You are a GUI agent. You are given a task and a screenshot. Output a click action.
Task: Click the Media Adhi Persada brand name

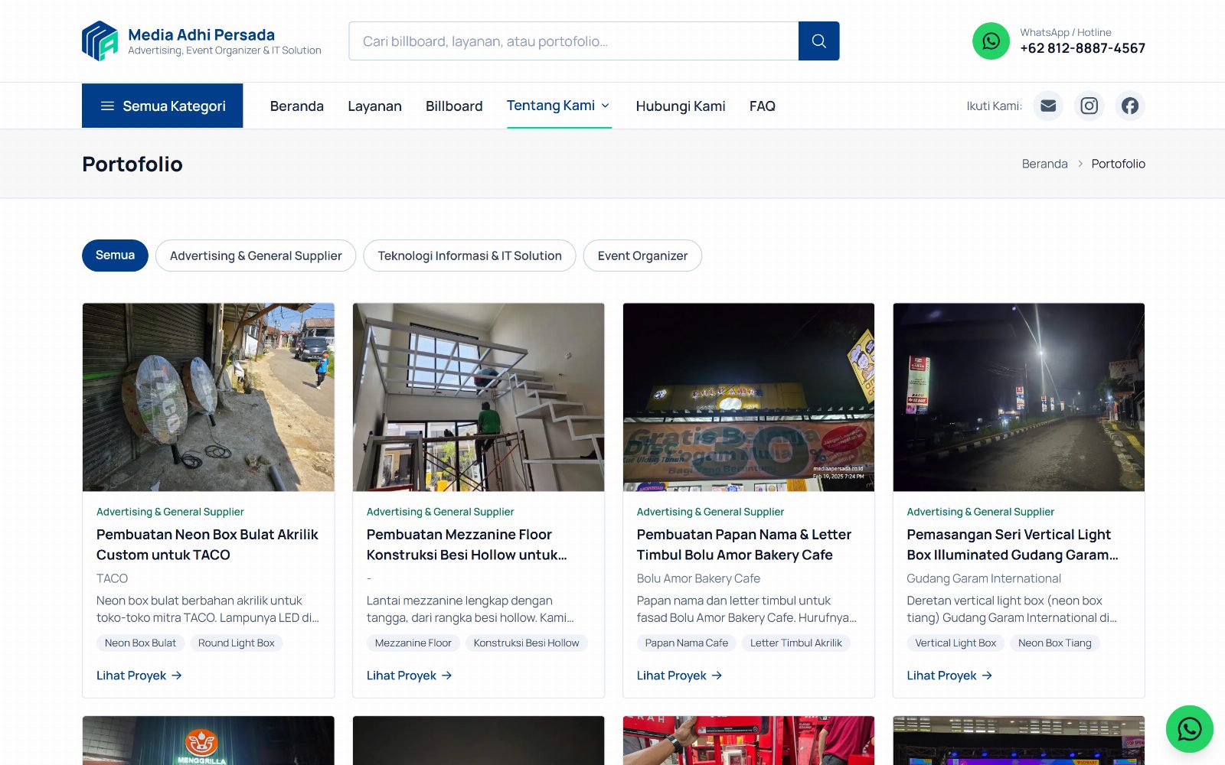point(201,34)
